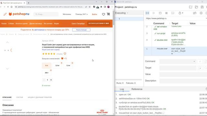Screen dimensions: 207x116
Task: Open project folder icon in Selenium IDE
Action: coord(196,7)
